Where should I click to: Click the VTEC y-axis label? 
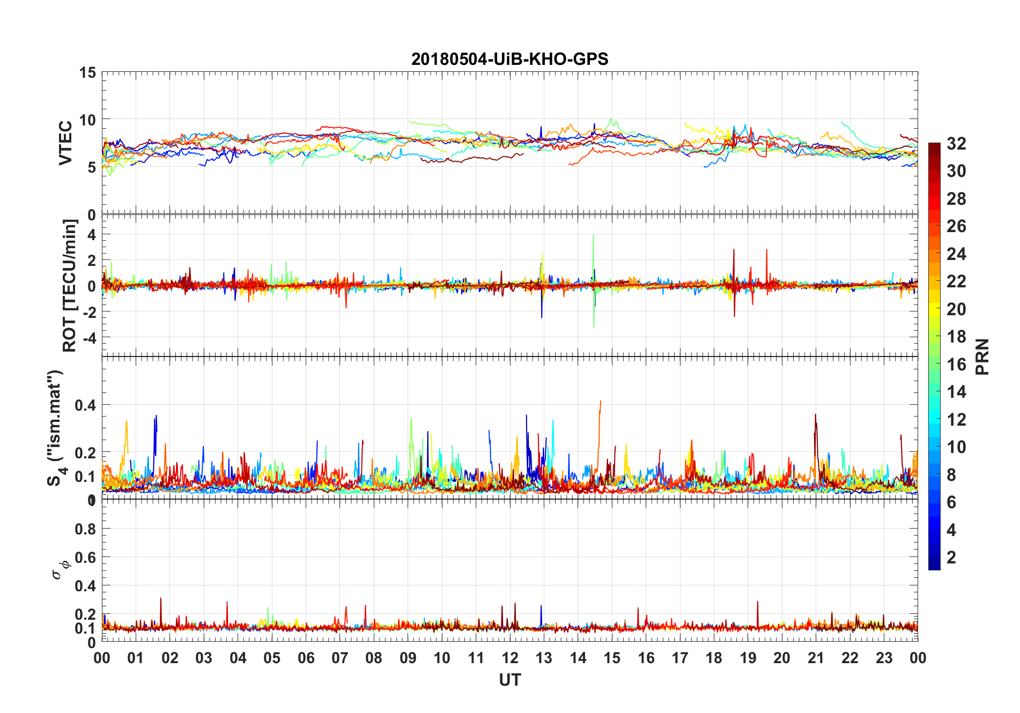65,143
